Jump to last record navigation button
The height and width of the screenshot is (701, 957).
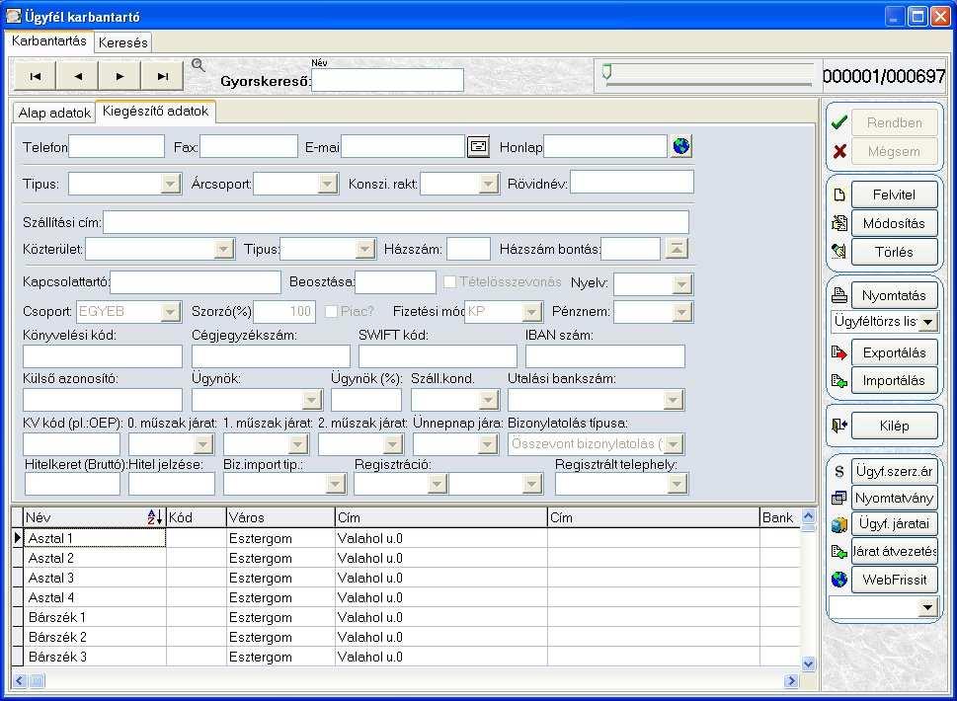click(x=162, y=76)
